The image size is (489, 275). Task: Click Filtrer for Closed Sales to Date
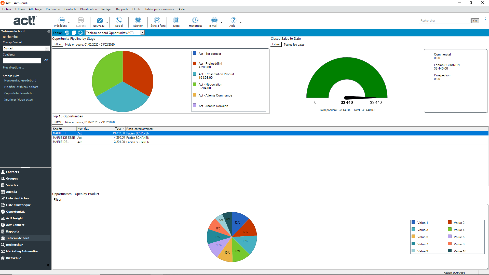(x=276, y=44)
